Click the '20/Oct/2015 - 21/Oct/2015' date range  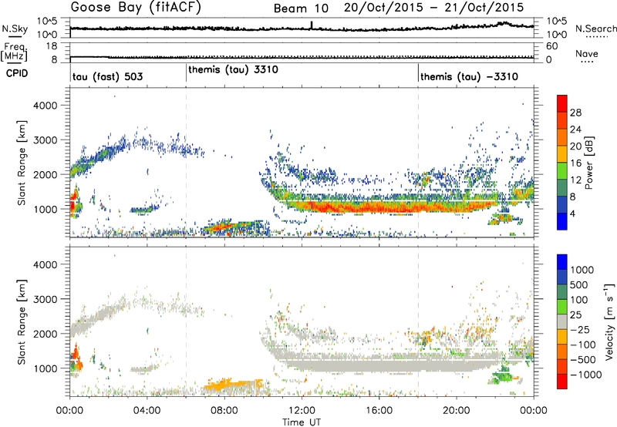coord(433,8)
